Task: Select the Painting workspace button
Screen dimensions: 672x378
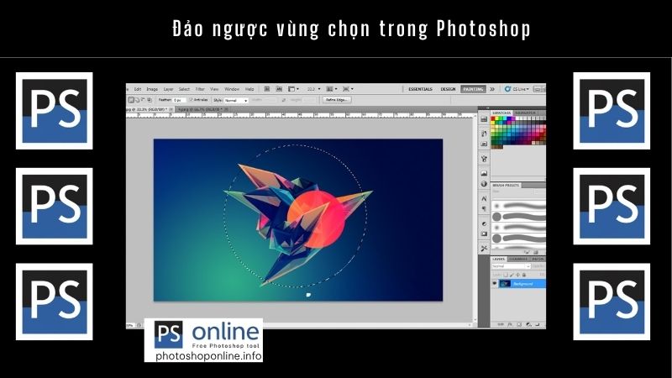Action: 473,89
